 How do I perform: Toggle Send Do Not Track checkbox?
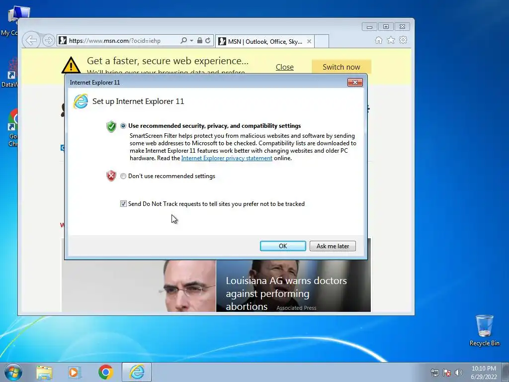(x=123, y=203)
